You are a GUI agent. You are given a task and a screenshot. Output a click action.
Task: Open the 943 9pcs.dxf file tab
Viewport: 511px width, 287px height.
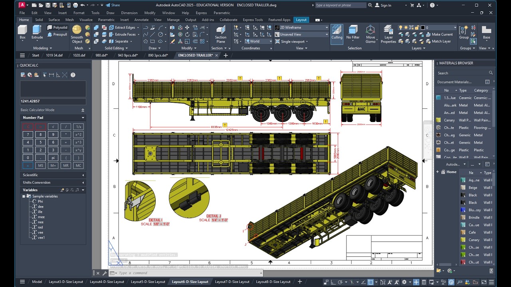click(x=128, y=55)
